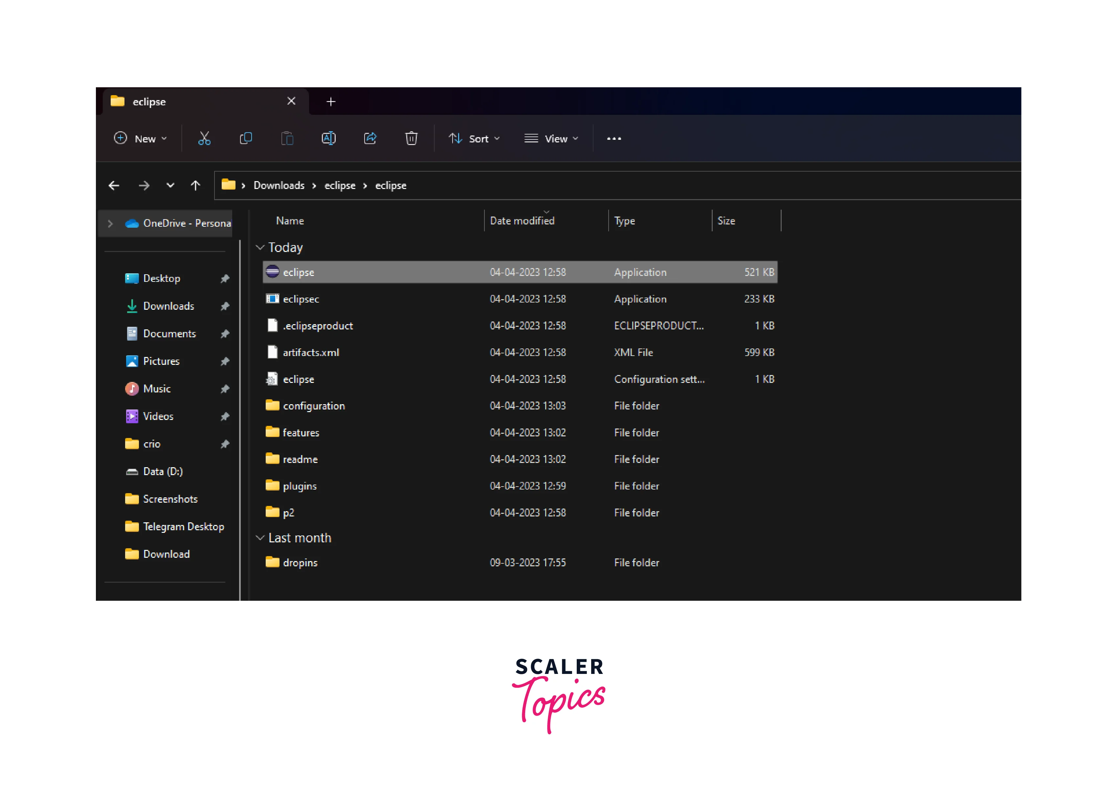Click the Copy icon in toolbar

click(246, 138)
